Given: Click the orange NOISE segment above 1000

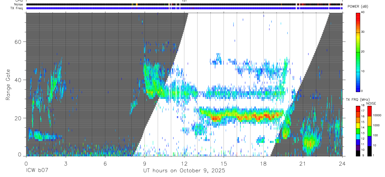Looking at the screenshot, I should pos(370,121).
